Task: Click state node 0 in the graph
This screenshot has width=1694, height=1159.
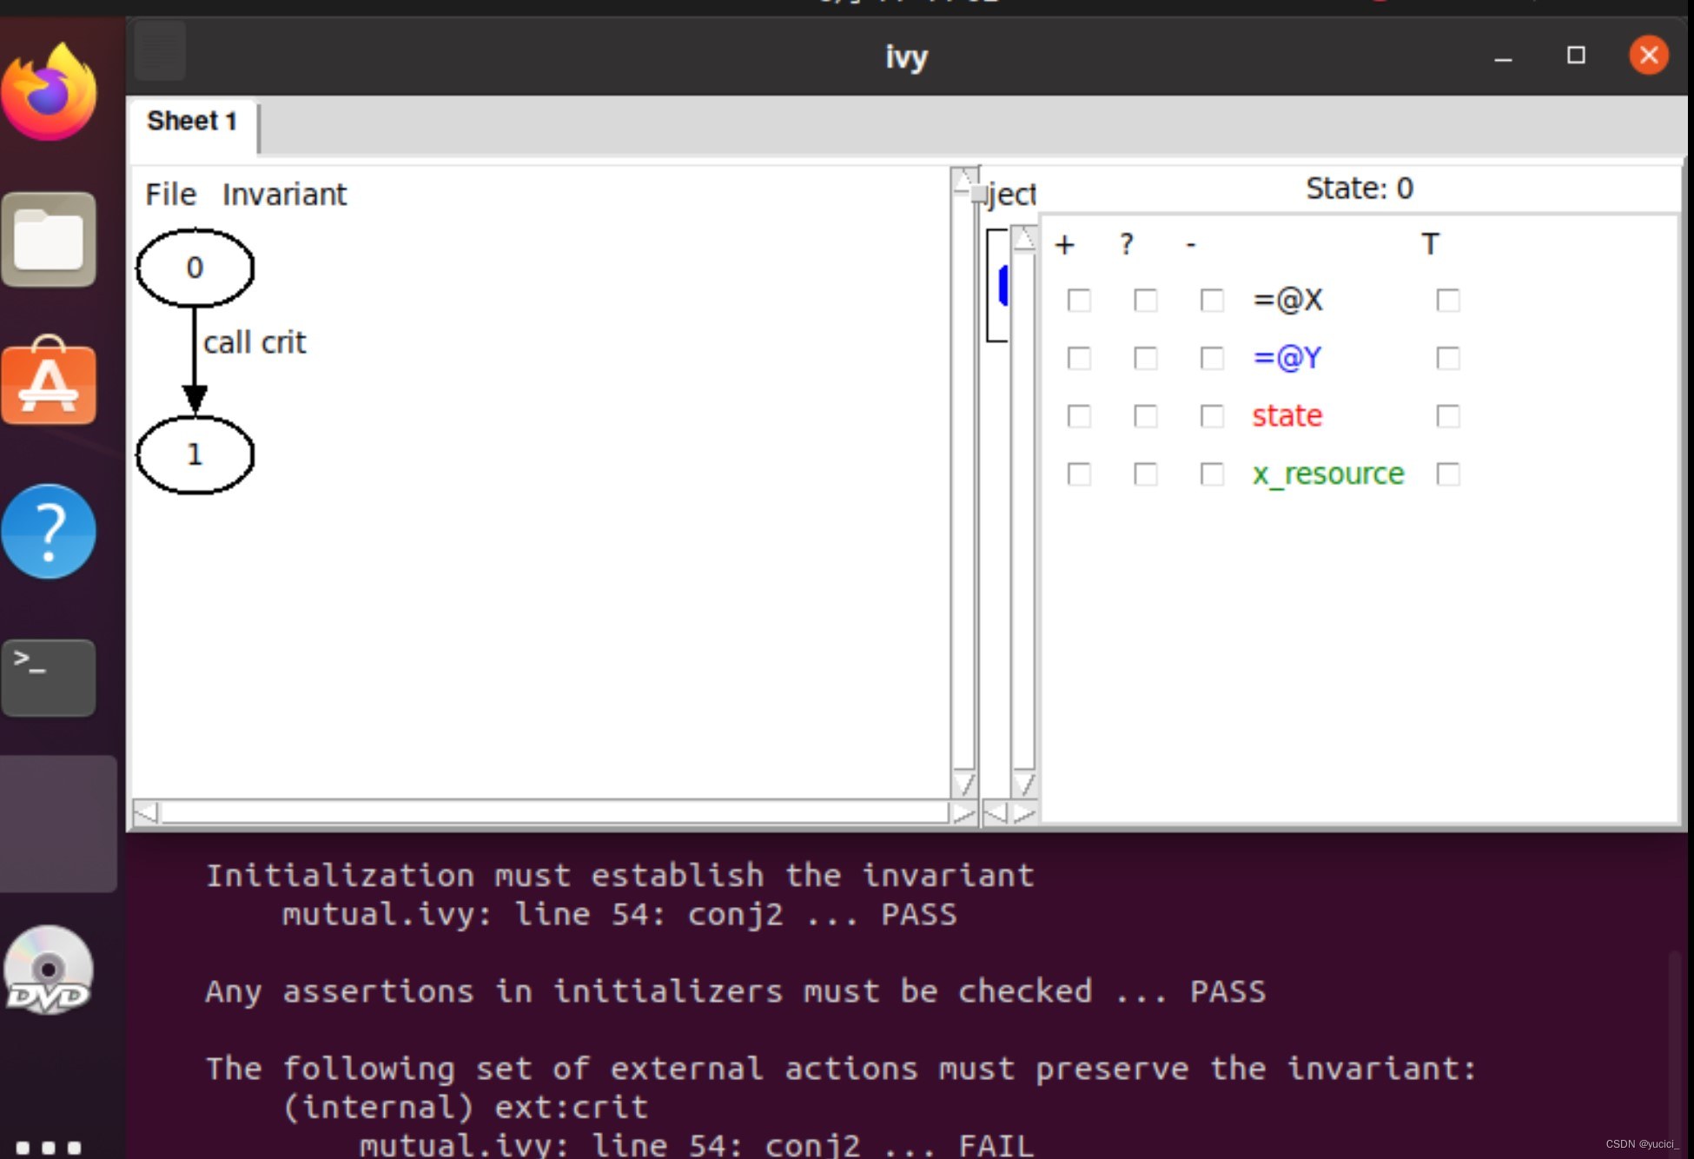Action: tap(195, 268)
